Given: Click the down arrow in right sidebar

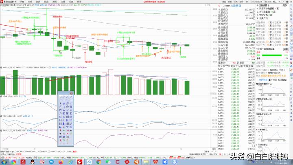Looking at the screenshot, I should [x=291, y=12].
